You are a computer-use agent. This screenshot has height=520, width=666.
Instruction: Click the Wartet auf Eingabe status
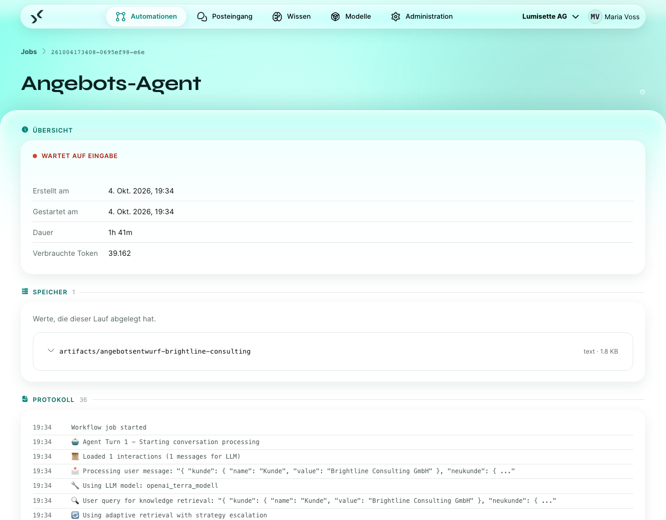(x=75, y=156)
